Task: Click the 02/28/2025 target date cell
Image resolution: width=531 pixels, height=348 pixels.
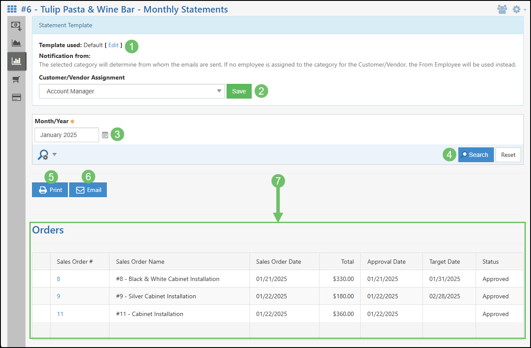Action: coord(449,296)
